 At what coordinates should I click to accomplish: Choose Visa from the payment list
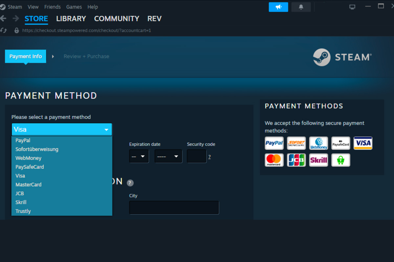pyautogui.click(x=62, y=176)
